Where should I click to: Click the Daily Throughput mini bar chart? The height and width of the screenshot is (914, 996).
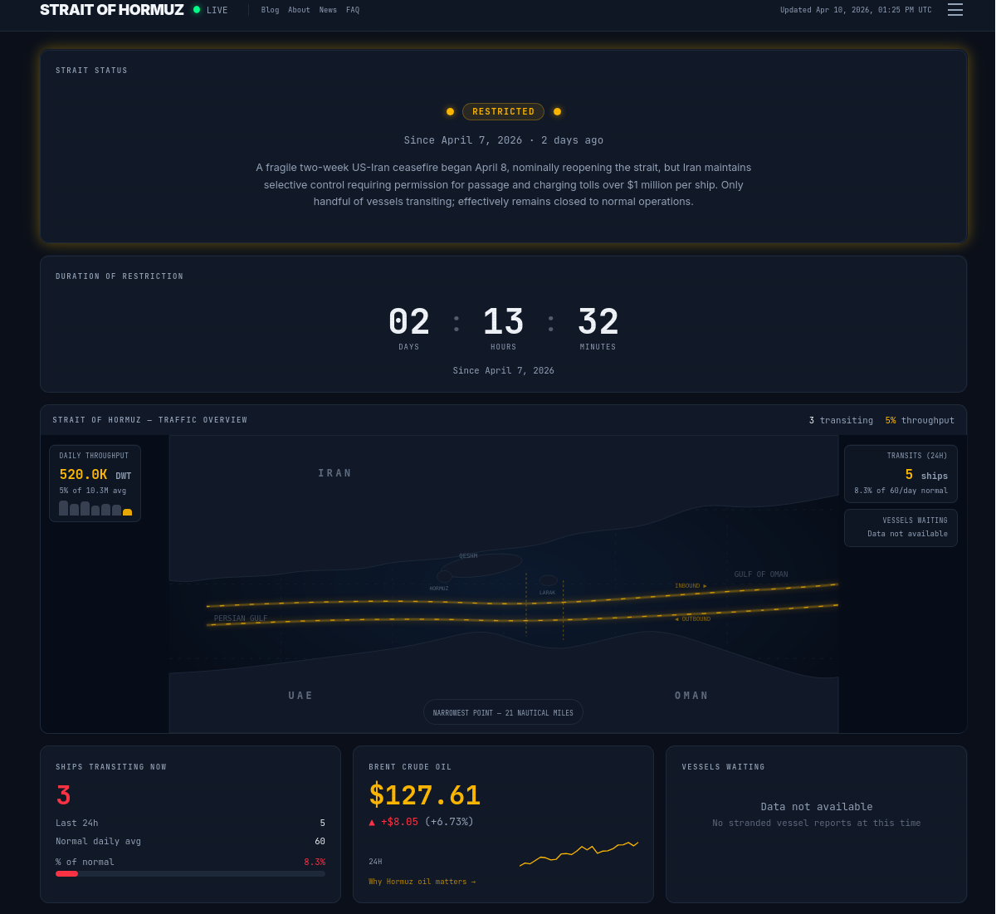point(95,508)
